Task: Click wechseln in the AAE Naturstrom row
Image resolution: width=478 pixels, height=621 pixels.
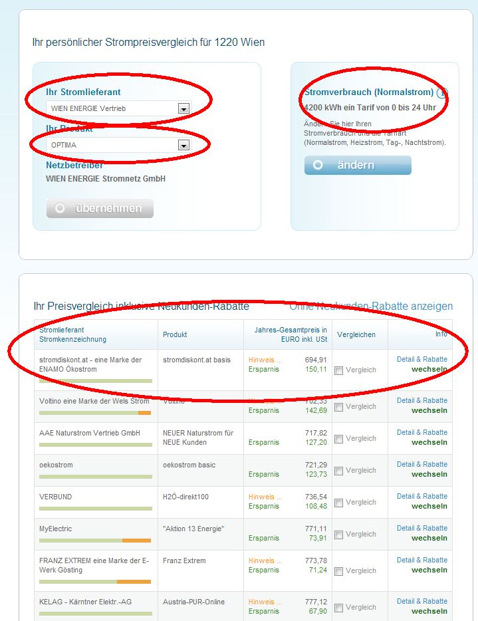Action: click(x=429, y=442)
